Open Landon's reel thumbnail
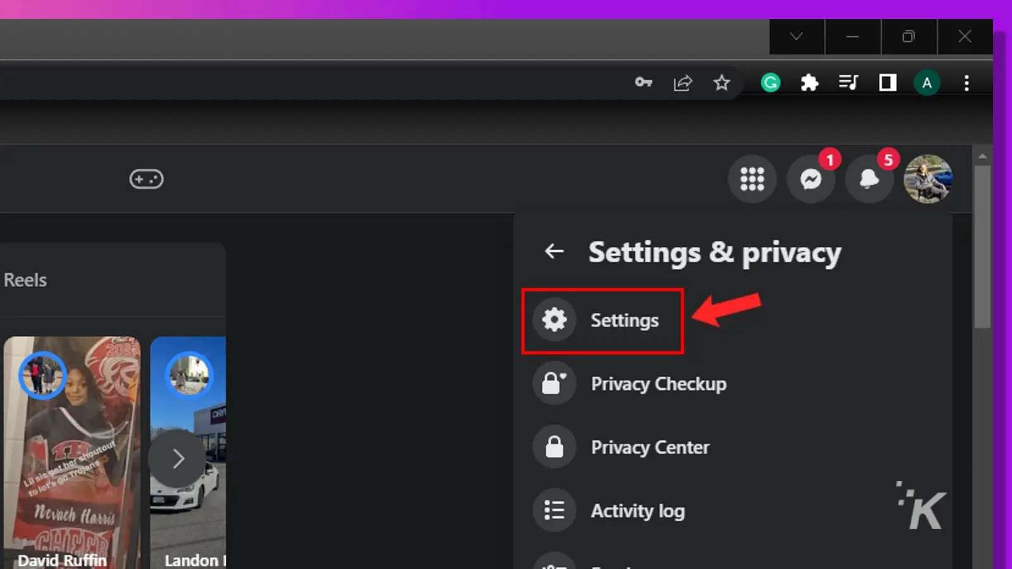Screen dimensions: 1012x569 (188, 453)
